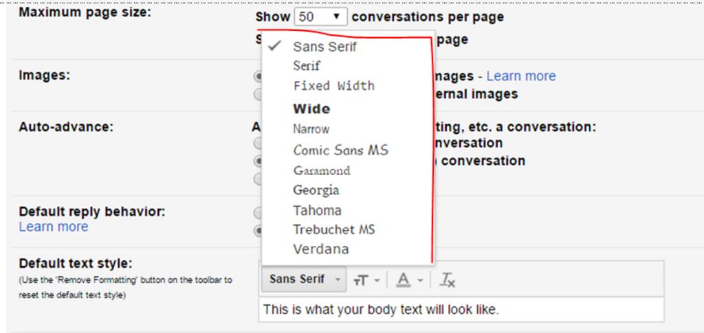Open the conversations per page dropdown
This screenshot has height=333, width=704.
click(x=320, y=17)
